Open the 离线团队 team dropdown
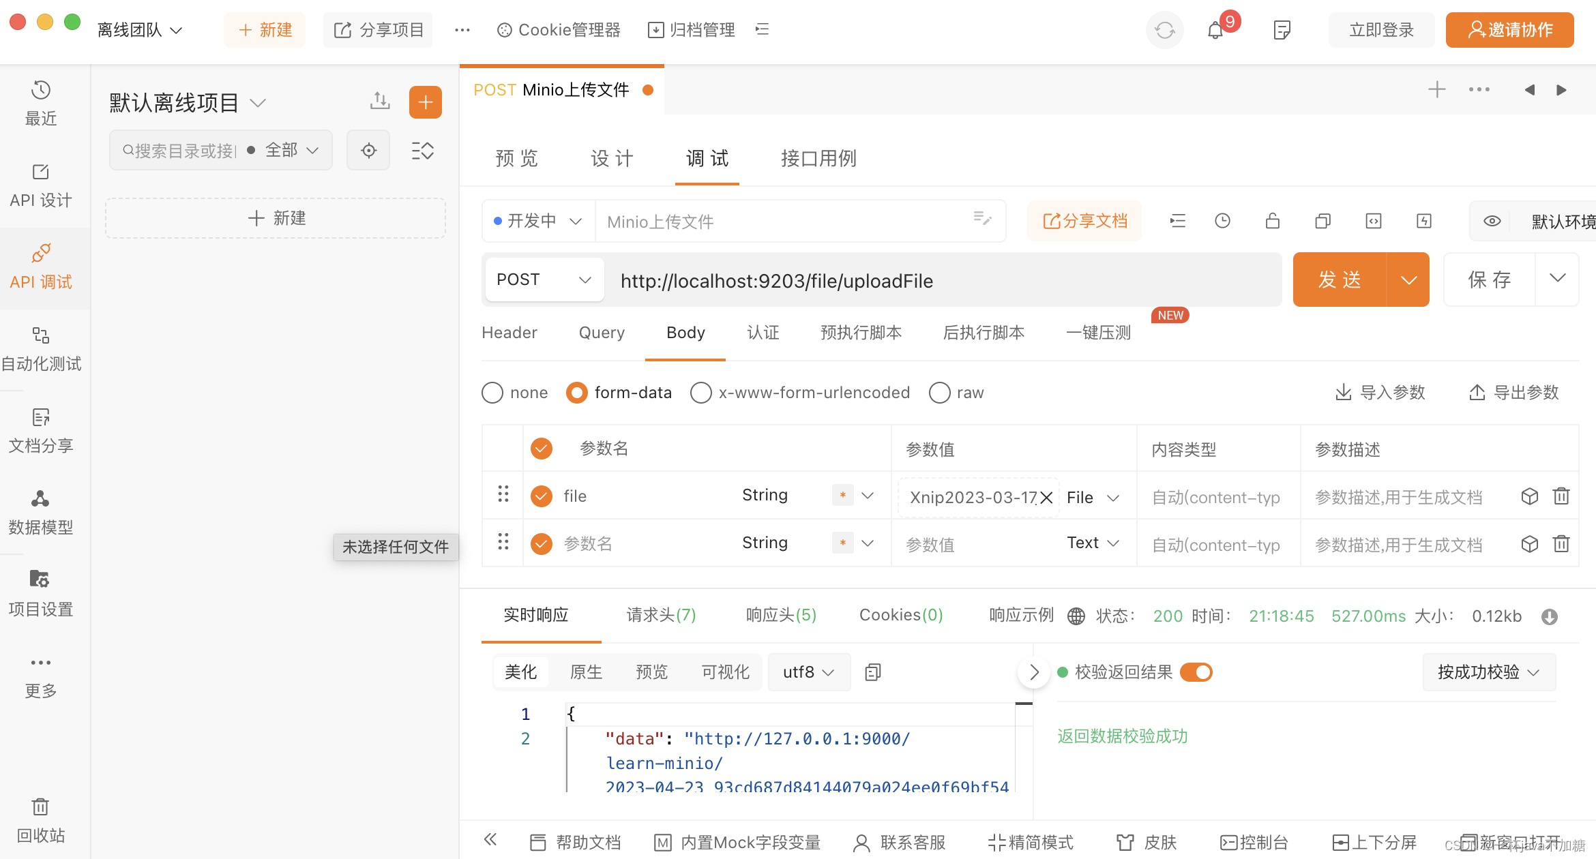Viewport: 1596px width, 859px height. pos(140,30)
